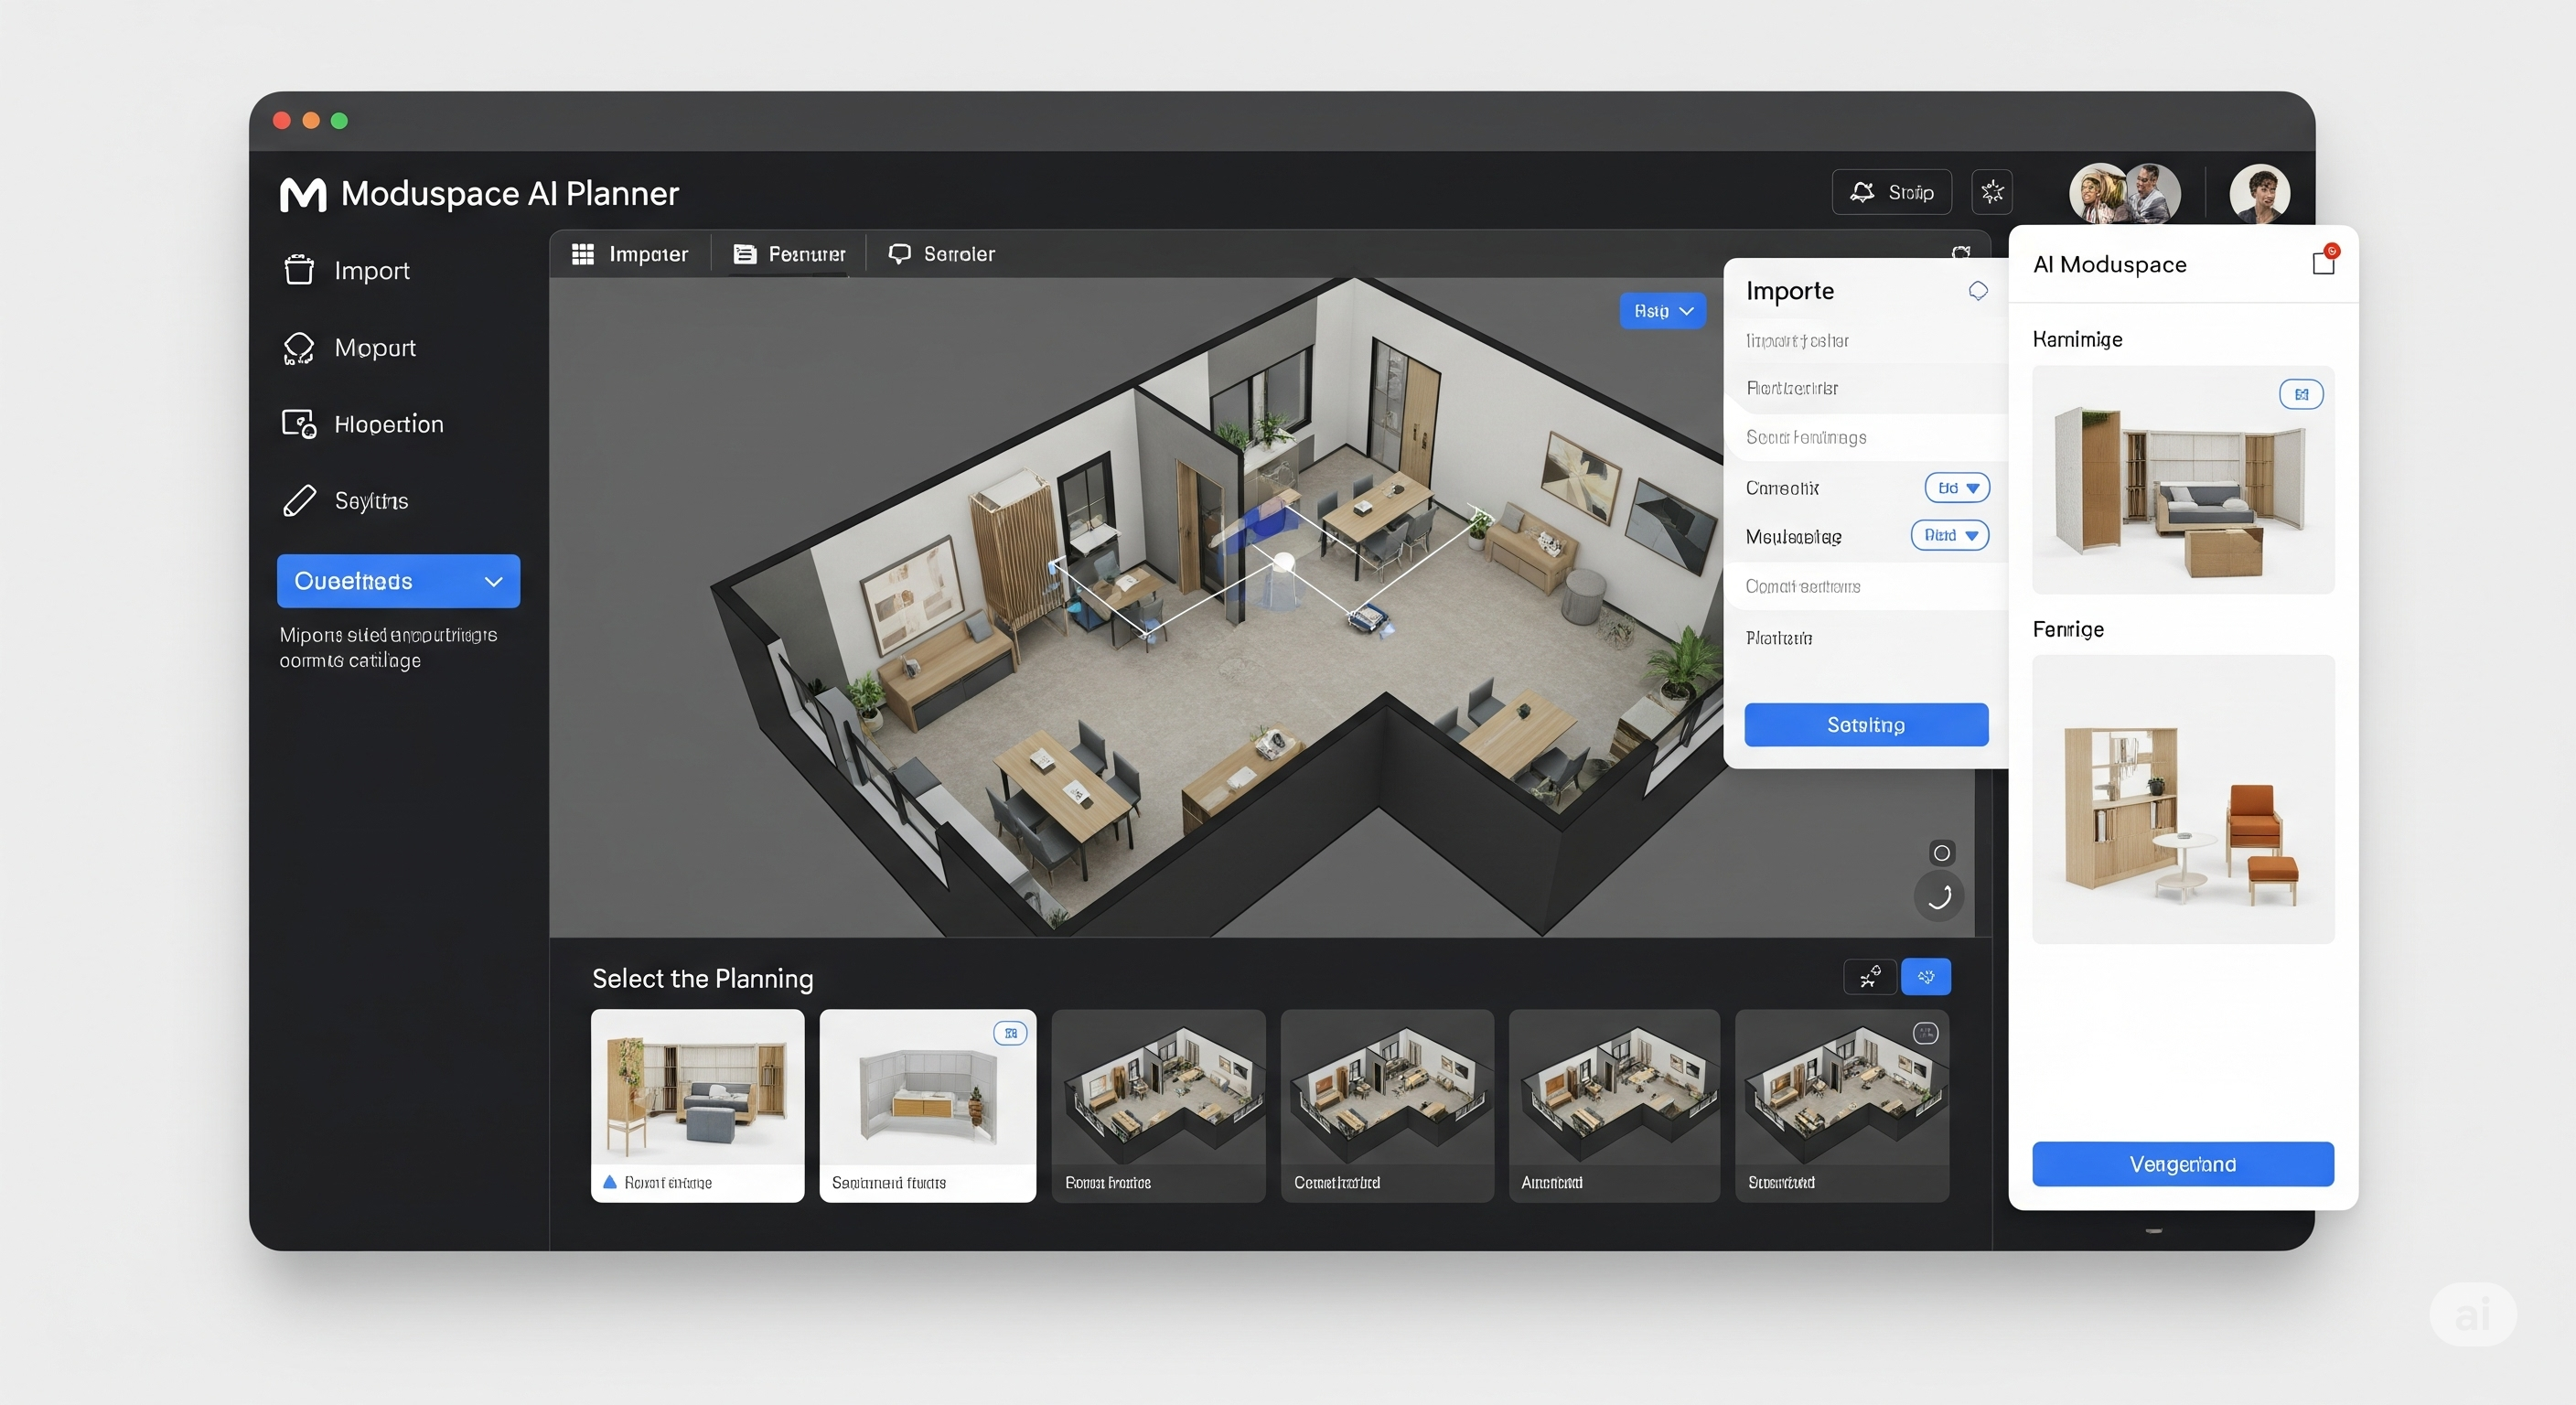
Task: Select the third planning thumbnail, first dark one
Action: tap(1158, 1105)
